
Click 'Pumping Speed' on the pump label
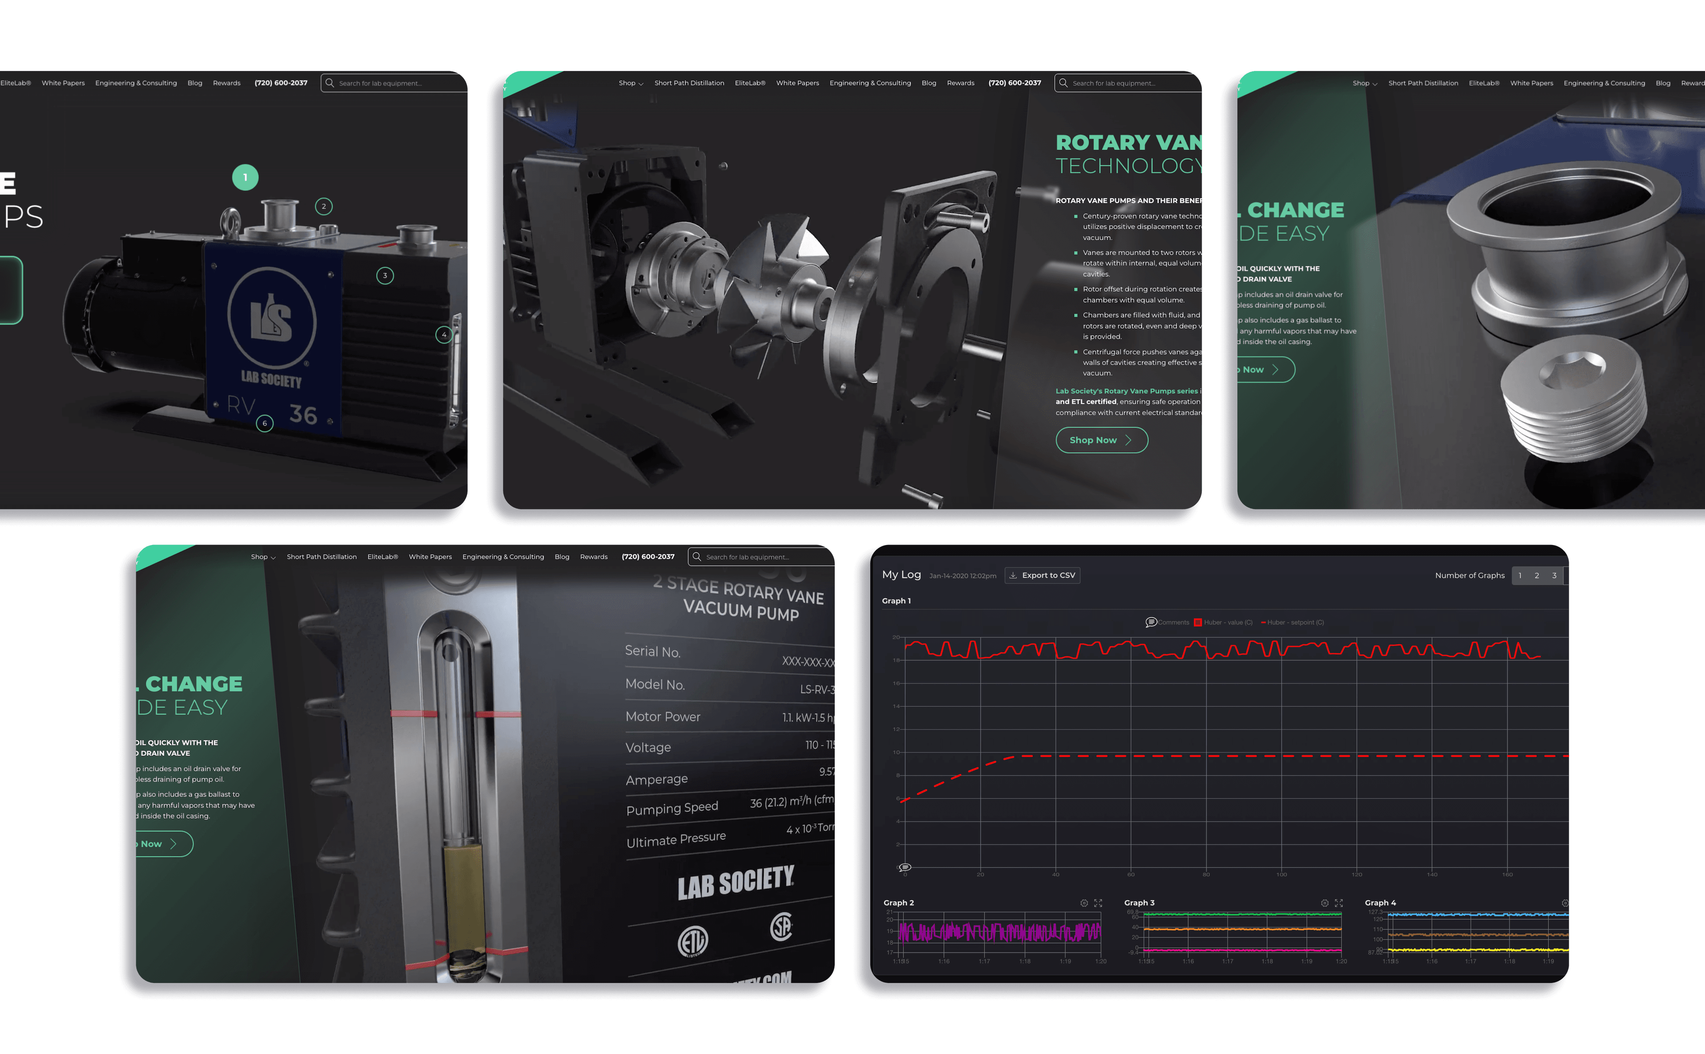pyautogui.click(x=672, y=808)
